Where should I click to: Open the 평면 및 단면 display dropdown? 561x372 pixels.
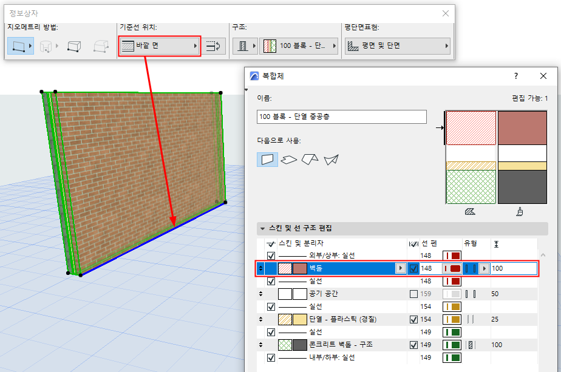(x=398, y=46)
